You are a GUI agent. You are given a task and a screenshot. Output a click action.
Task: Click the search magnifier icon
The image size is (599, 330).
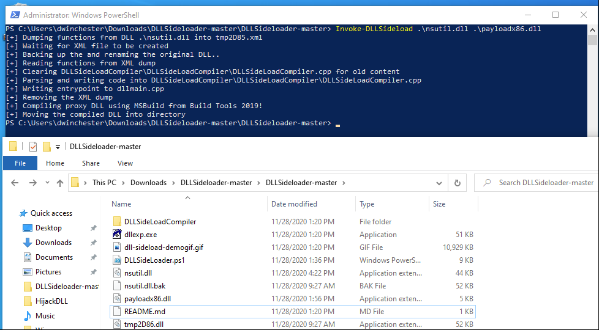point(487,183)
